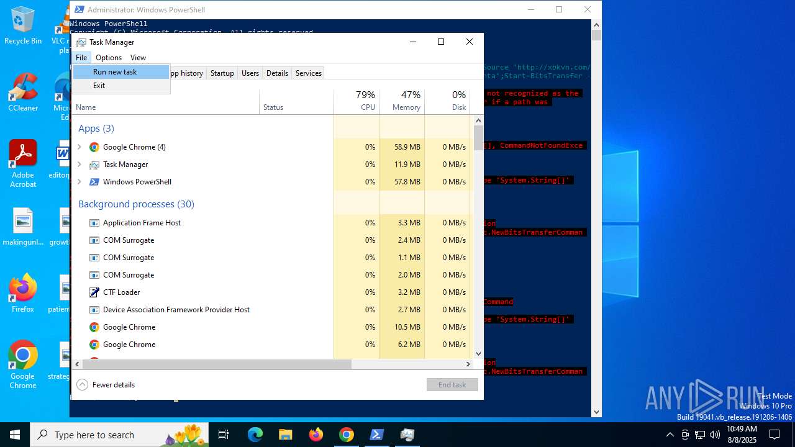
Task: Collapse to Fewer details view
Action: (x=106, y=385)
